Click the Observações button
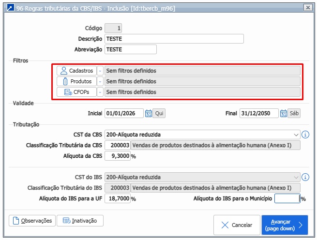This screenshot has height=240, width=317. click(x=31, y=221)
